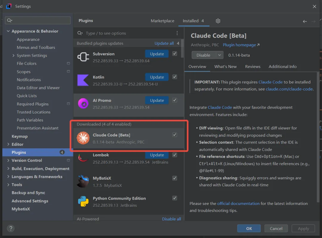Click the File Colors project-level icon
Image resolution: width=322 pixels, height=238 pixels.
(x=68, y=63)
